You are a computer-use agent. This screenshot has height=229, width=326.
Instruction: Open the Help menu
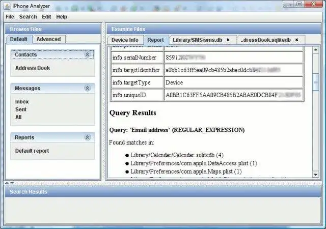pos(62,17)
